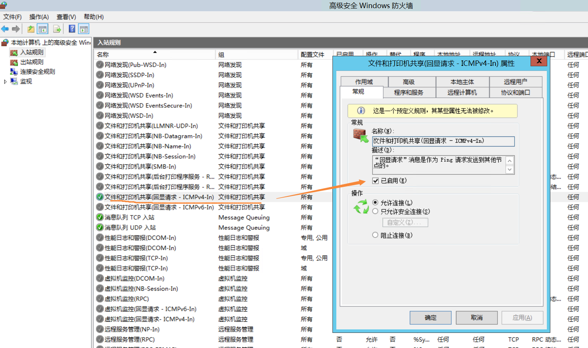Click the Up one level toolbar icon
Viewport: 588px width, 348px height.
(31, 29)
